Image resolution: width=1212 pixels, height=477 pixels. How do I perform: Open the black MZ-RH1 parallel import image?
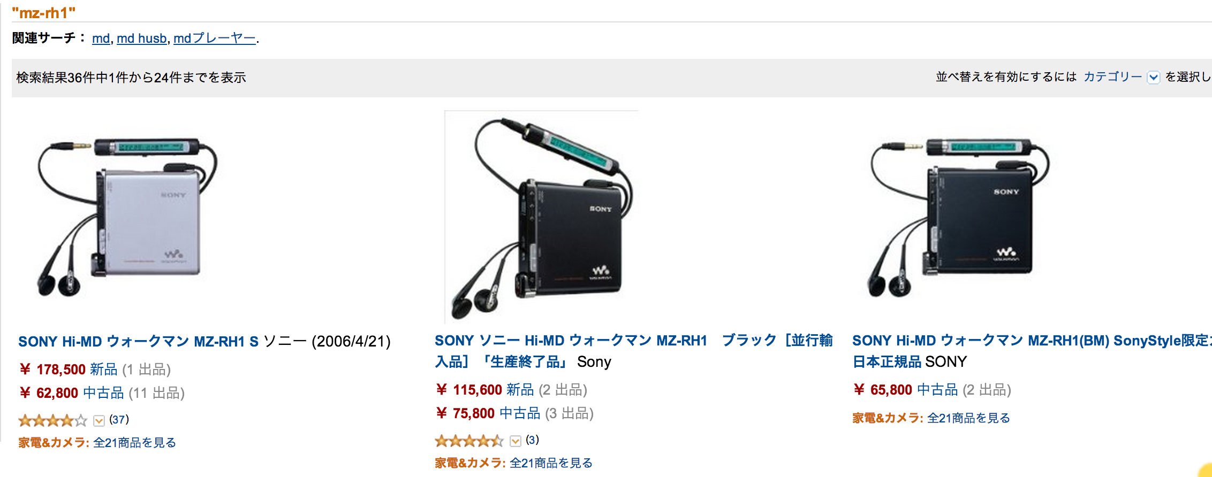(x=542, y=217)
